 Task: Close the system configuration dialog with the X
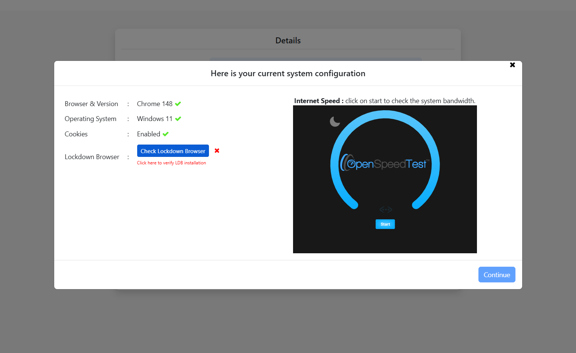click(512, 65)
